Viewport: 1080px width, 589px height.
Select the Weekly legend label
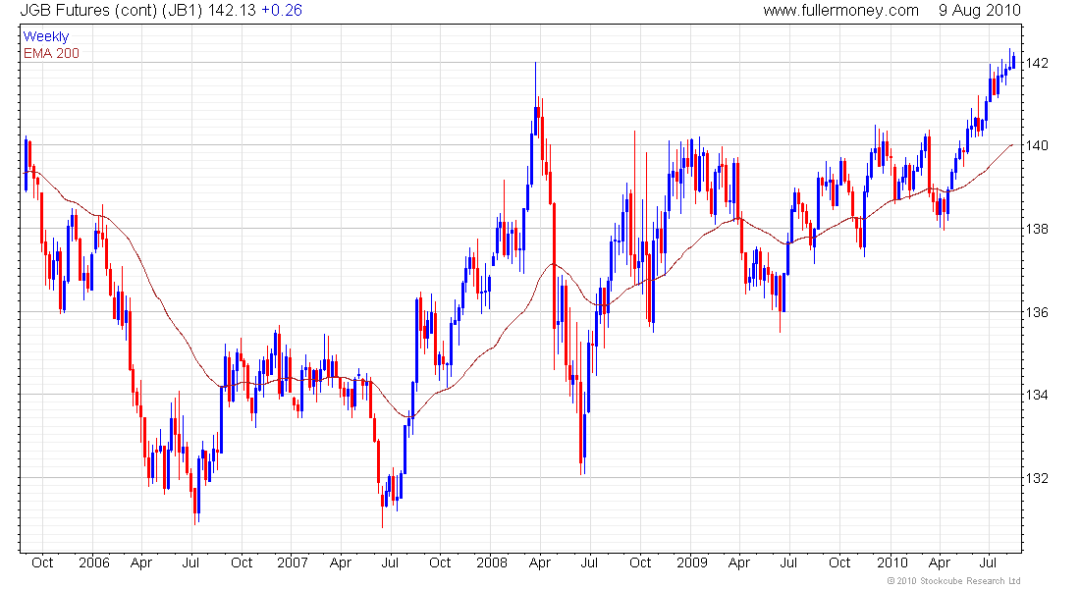tap(46, 36)
